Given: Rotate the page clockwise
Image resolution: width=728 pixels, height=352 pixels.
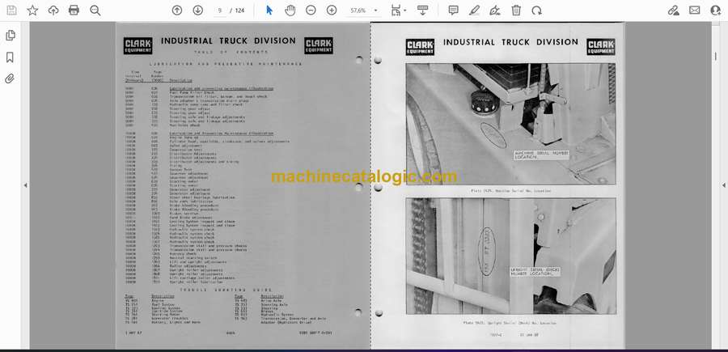Looking at the screenshot, I should (537, 11).
